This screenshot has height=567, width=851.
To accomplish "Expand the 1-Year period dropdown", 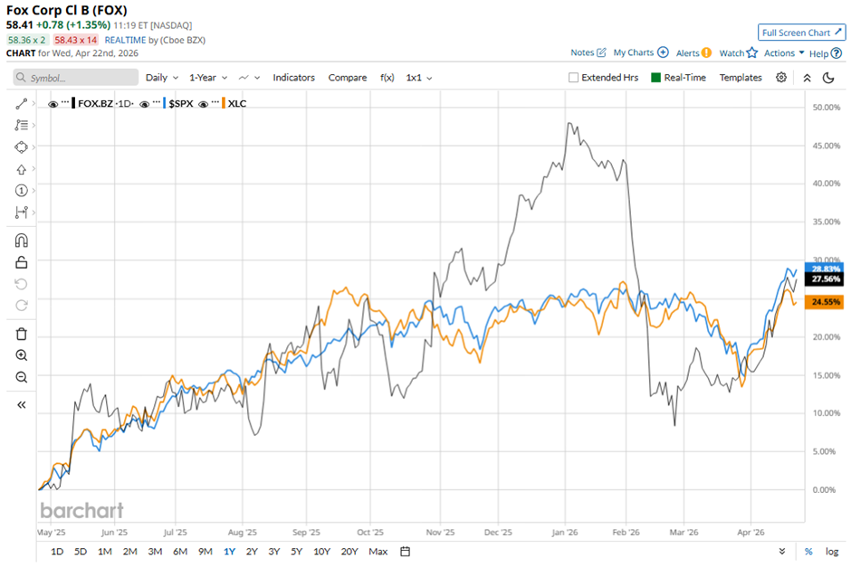I will [208, 78].
